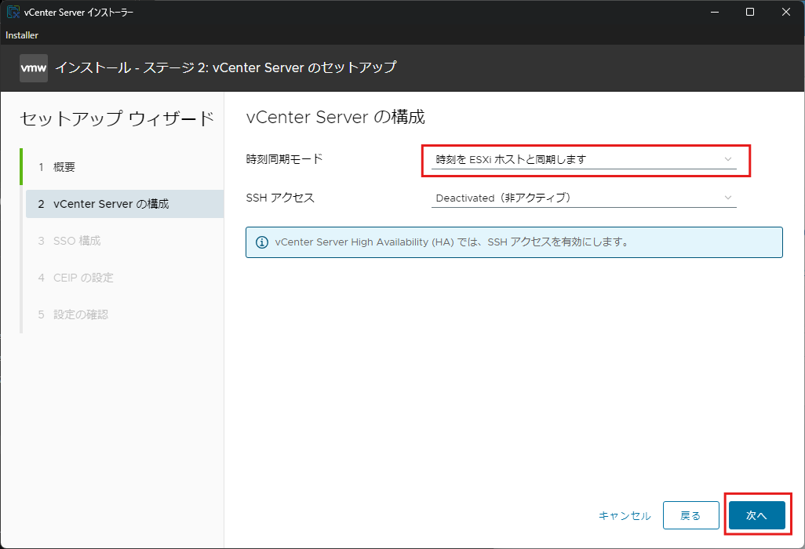
Task: Click the vCenter Server installer app icon
Action: 13,12
